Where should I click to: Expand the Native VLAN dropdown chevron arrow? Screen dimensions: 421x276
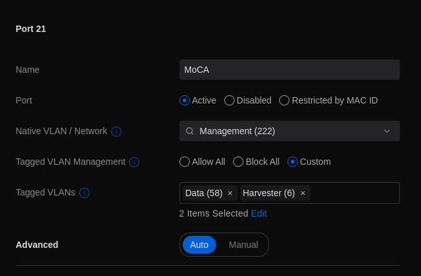(x=387, y=131)
